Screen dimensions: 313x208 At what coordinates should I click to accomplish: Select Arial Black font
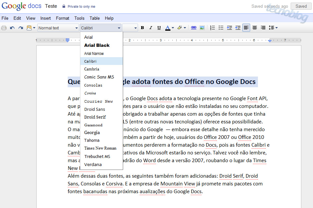[101, 46]
